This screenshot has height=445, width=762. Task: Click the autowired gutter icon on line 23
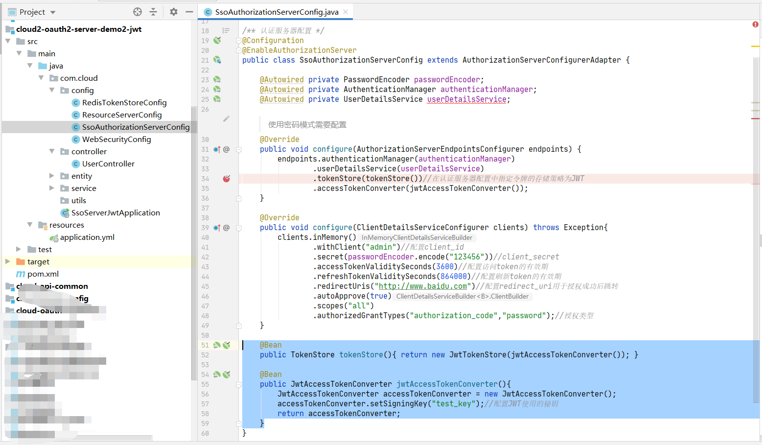tap(217, 80)
